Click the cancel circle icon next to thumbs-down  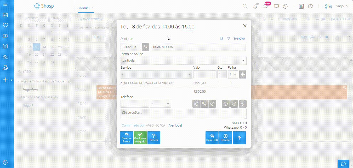point(212,104)
